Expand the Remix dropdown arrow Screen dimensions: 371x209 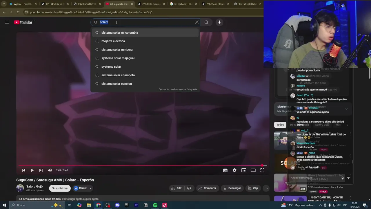point(90,188)
